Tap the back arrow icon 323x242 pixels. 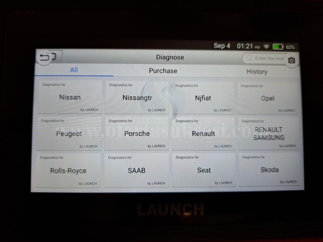(x=45, y=57)
